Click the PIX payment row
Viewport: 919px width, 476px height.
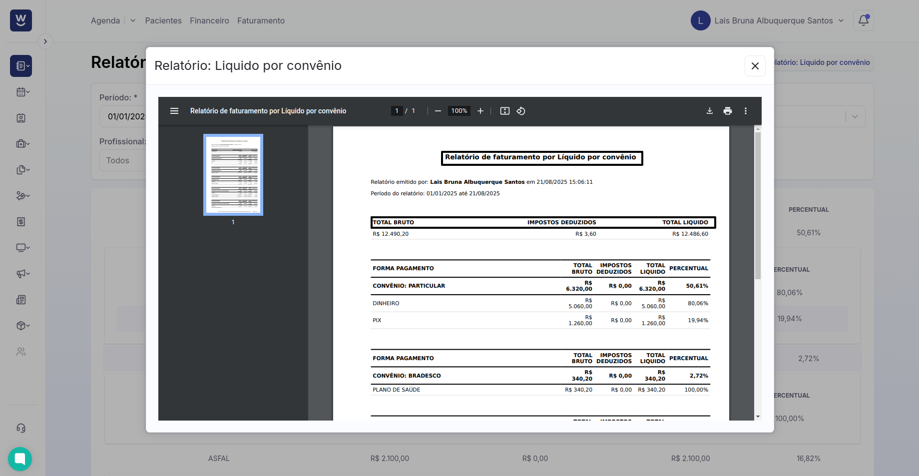point(540,320)
